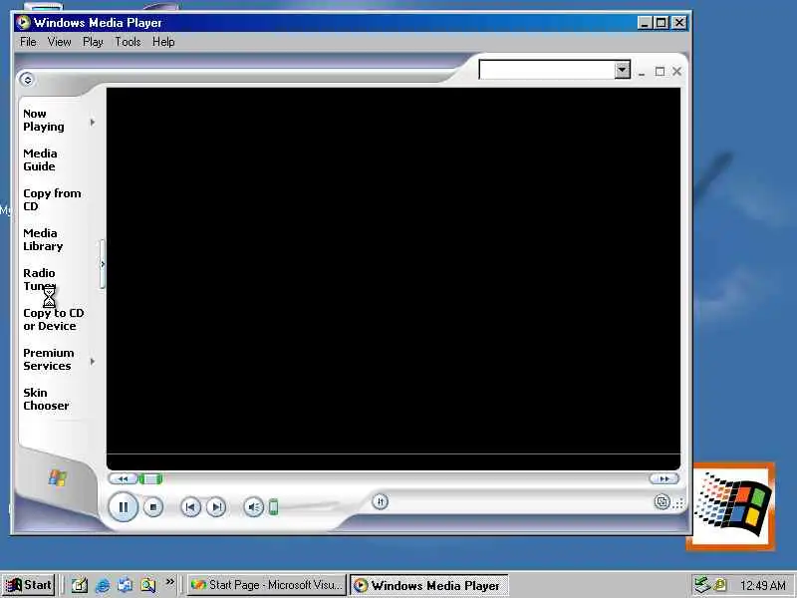The width and height of the screenshot is (797, 598).
Task: Go to Media Library
Action: pos(43,239)
